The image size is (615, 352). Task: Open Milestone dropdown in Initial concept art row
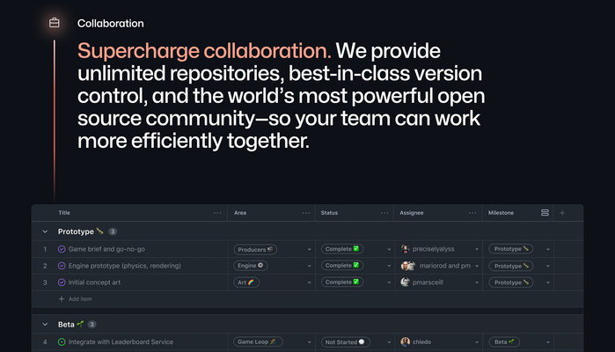coord(548,282)
